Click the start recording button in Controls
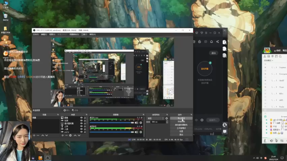This screenshot has width=287, height=161. point(181,122)
